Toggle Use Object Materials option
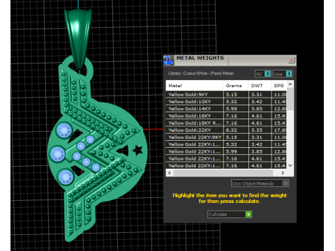This screenshot has width=335, height=251. pyautogui.click(x=260, y=183)
